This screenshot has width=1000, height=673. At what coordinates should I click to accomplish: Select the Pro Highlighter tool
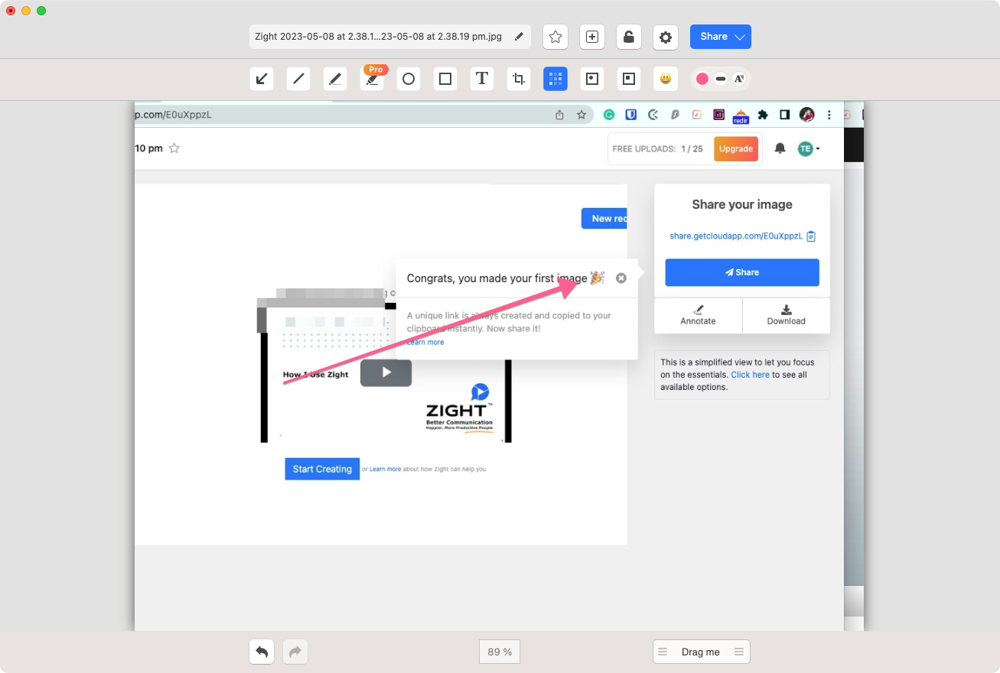click(372, 78)
